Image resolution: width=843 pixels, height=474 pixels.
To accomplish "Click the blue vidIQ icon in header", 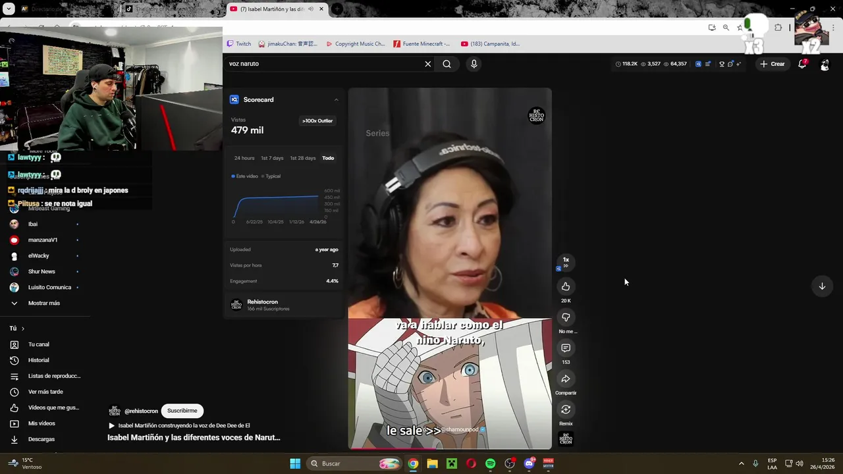I will (x=698, y=64).
